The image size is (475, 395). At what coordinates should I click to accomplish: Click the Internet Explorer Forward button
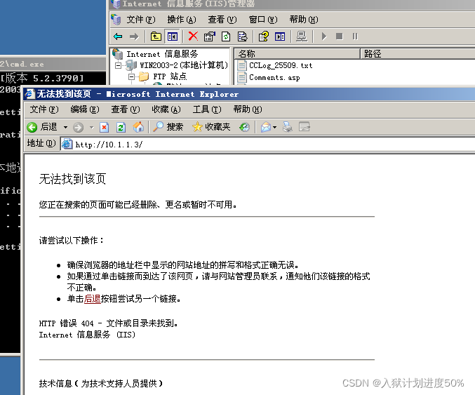pos(78,127)
